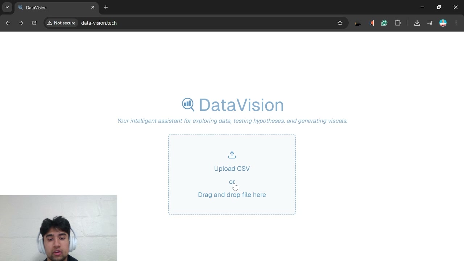Click the DataVision magnifier chart logo
464x261 pixels.
(188, 105)
